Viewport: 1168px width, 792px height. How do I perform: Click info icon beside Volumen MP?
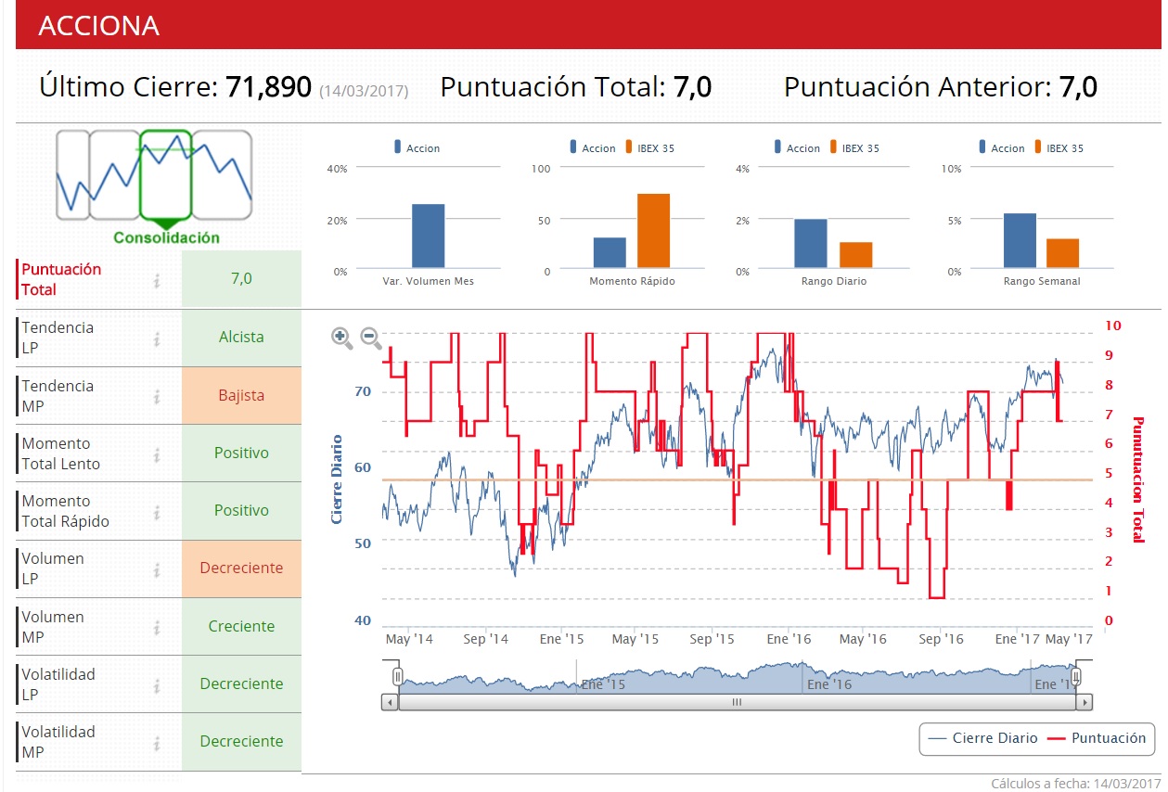(x=157, y=627)
